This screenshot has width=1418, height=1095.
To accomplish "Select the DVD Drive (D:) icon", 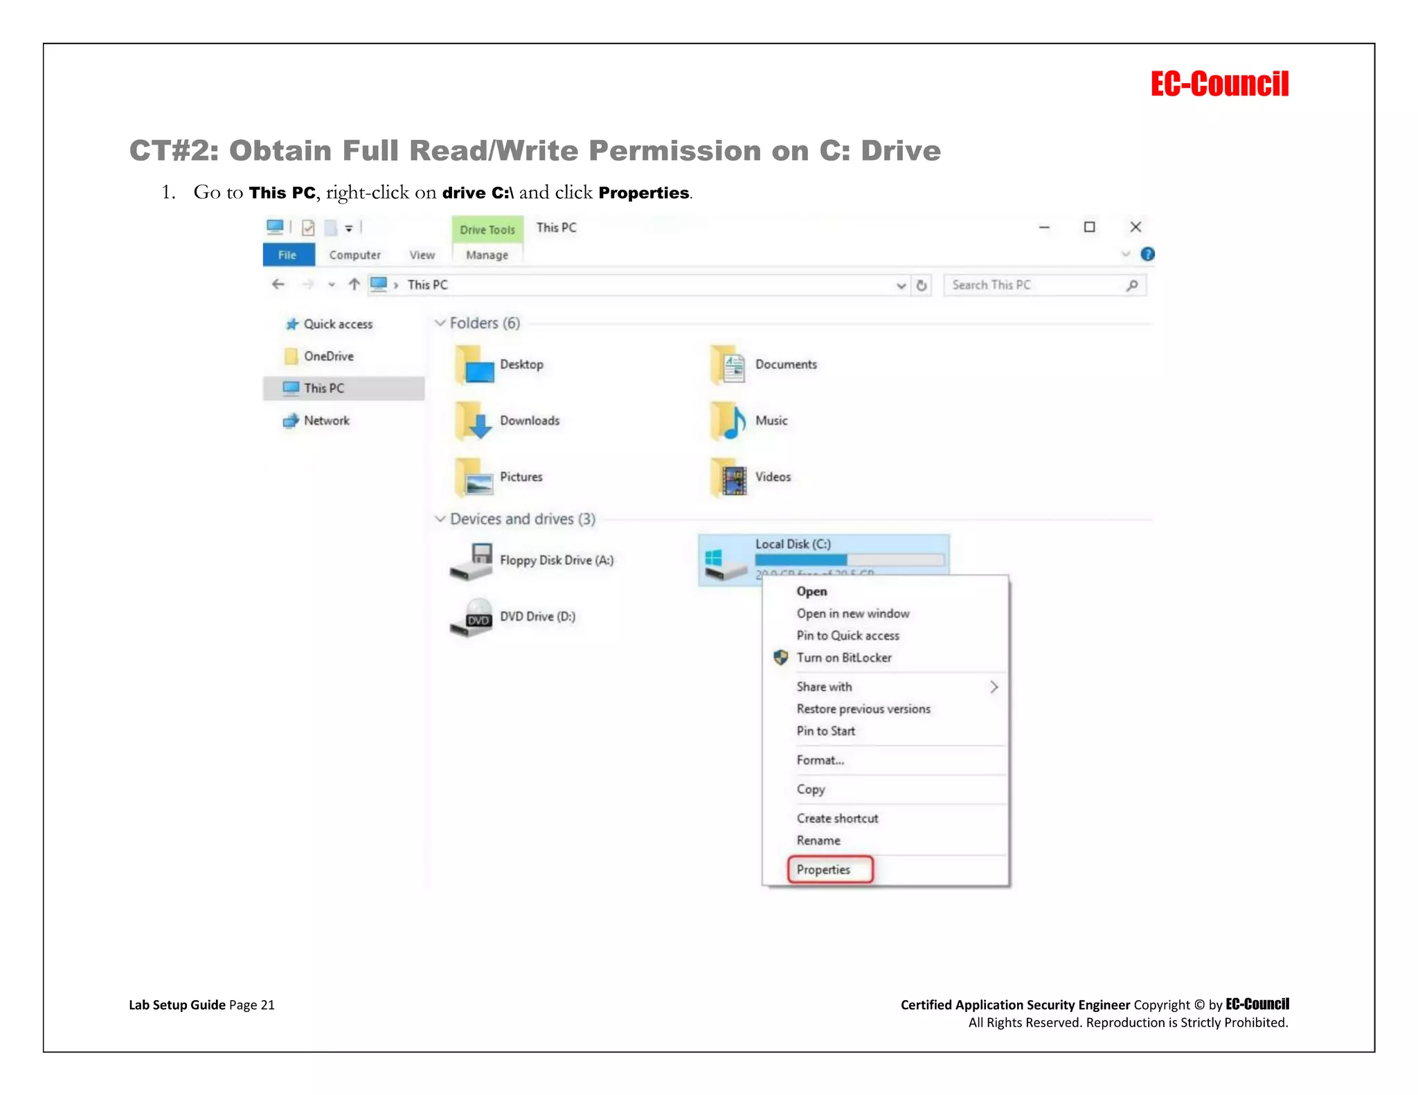I will (472, 617).
